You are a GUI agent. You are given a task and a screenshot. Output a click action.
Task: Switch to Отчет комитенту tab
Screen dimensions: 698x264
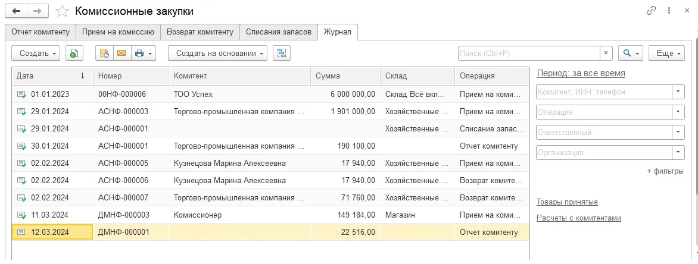point(40,32)
